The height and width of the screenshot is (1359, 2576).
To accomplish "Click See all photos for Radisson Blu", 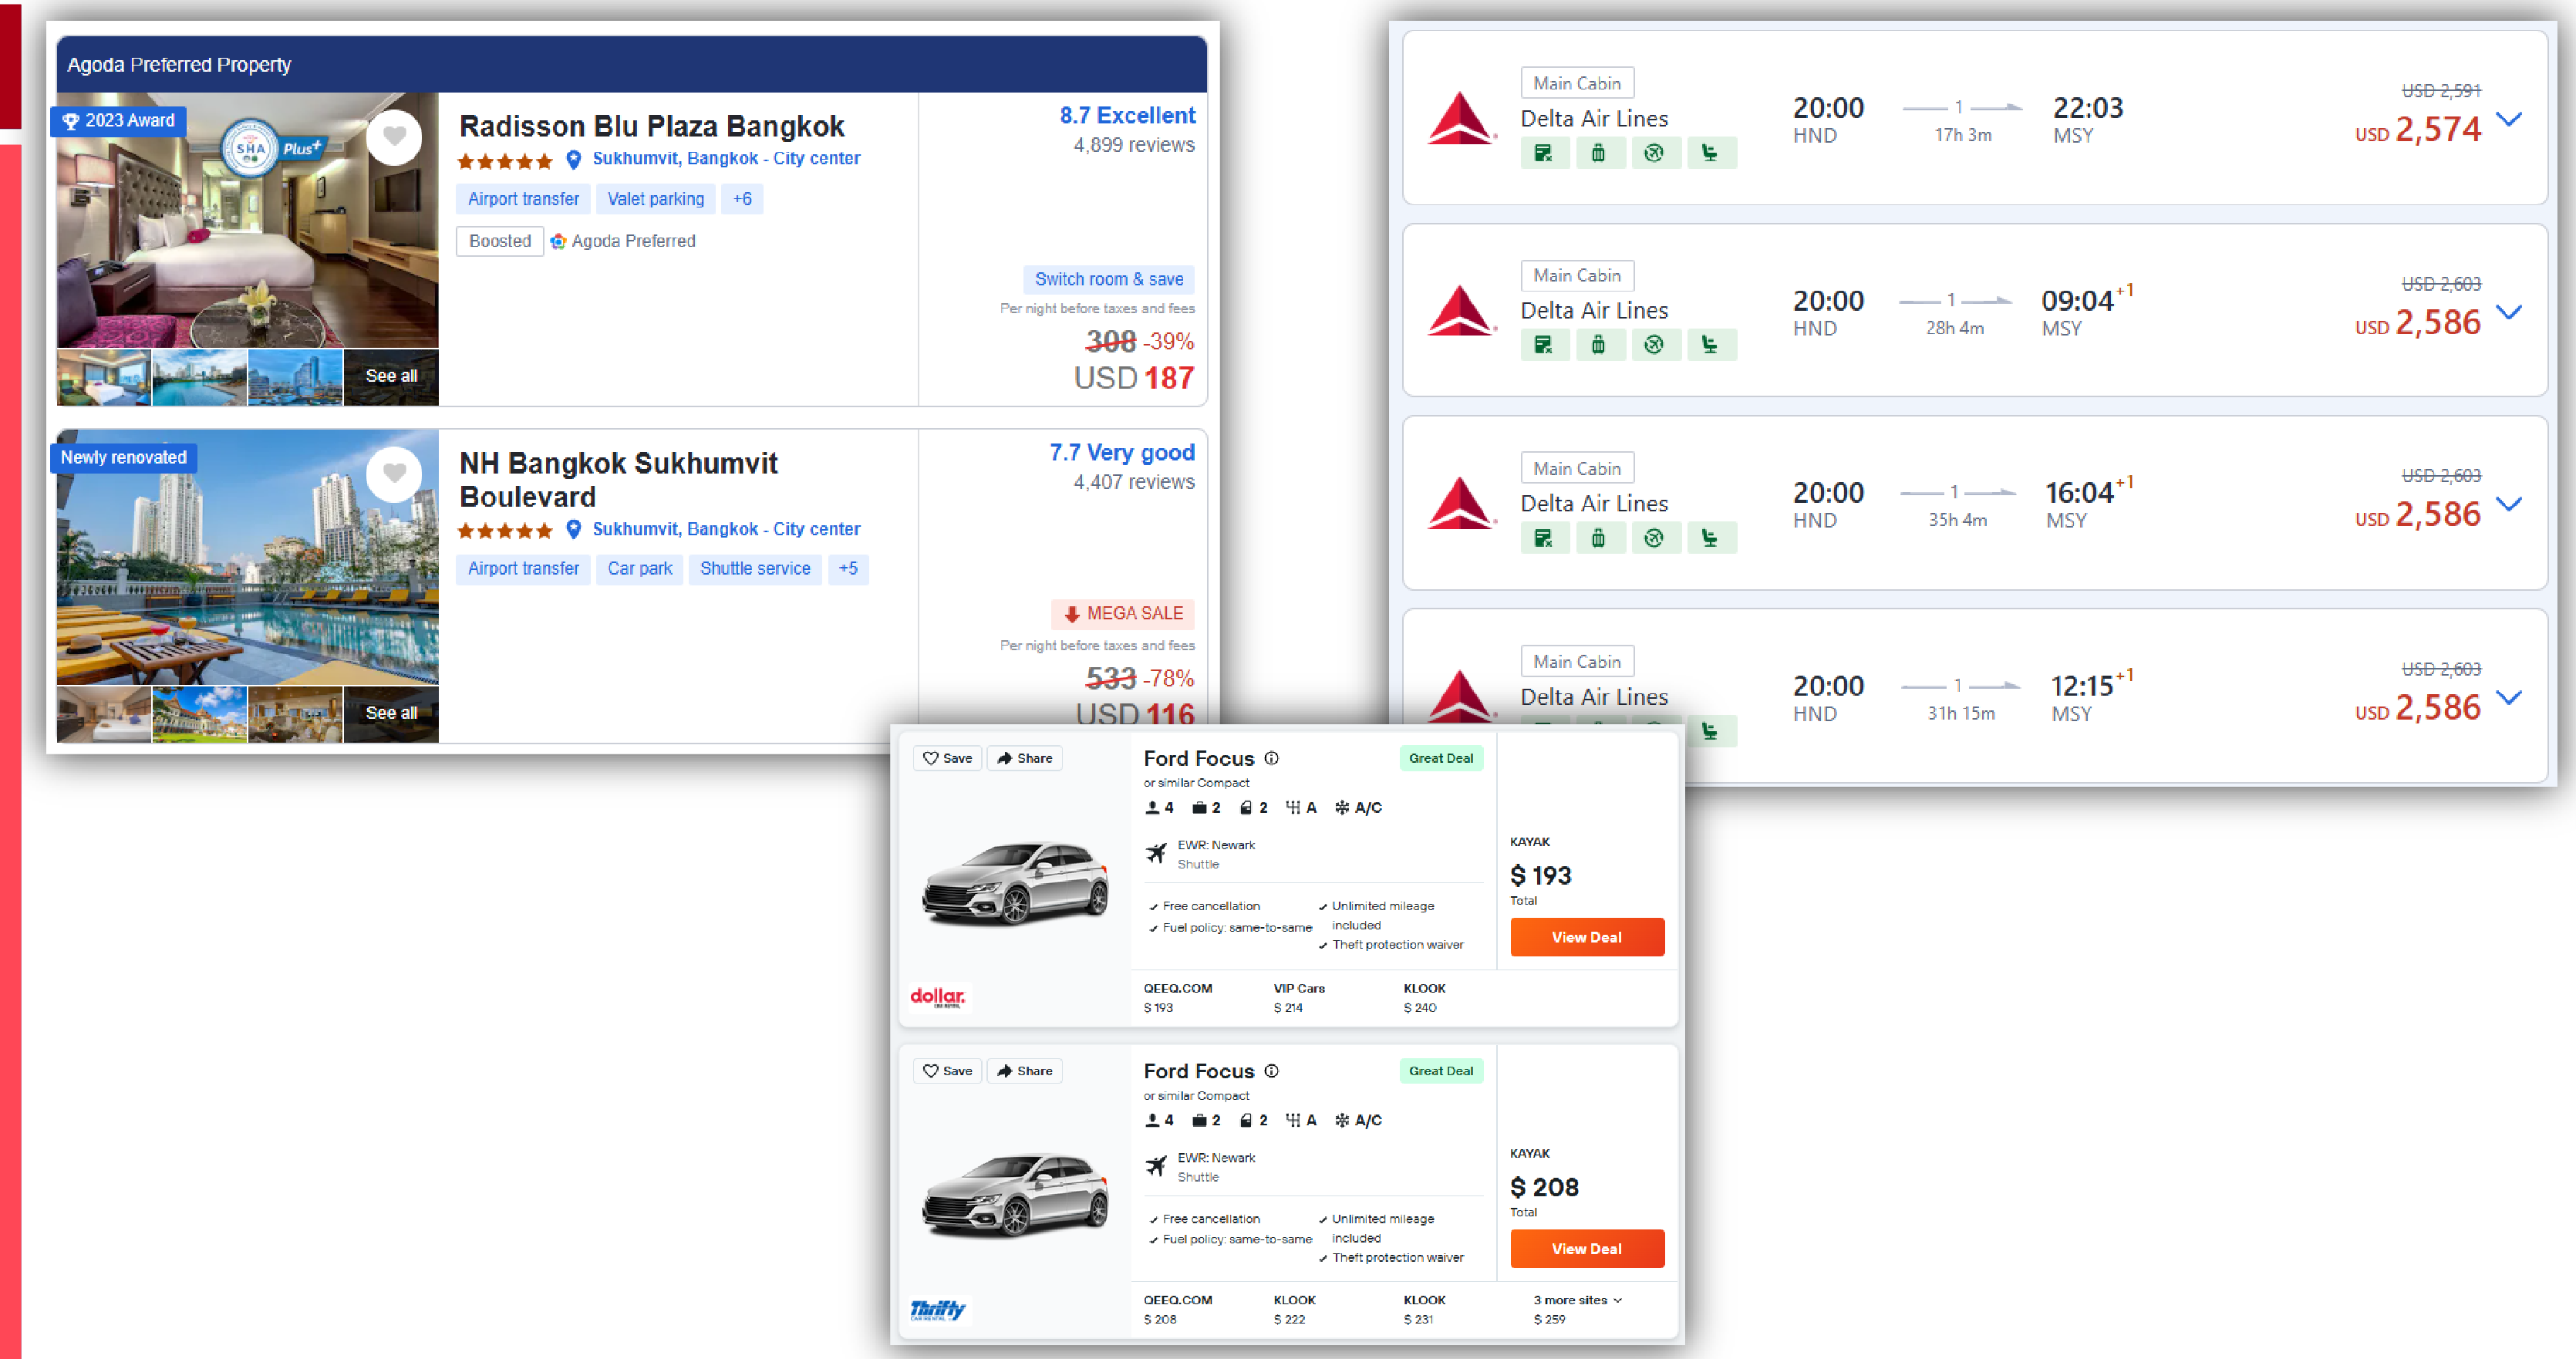I will tap(391, 376).
